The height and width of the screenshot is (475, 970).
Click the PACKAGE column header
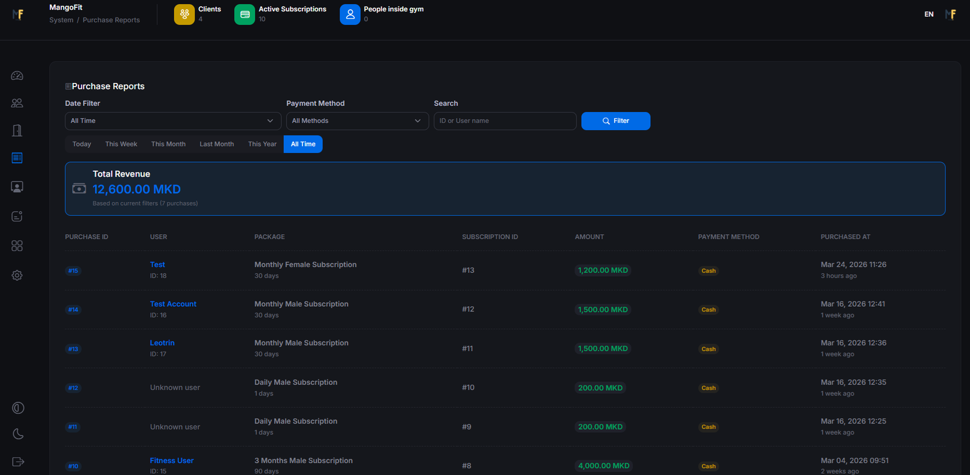269,237
